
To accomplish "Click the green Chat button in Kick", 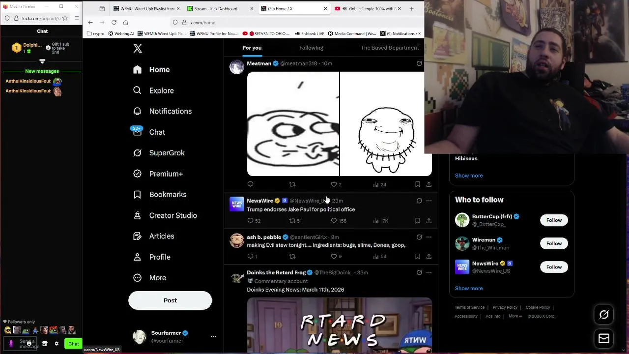I will coord(73,344).
